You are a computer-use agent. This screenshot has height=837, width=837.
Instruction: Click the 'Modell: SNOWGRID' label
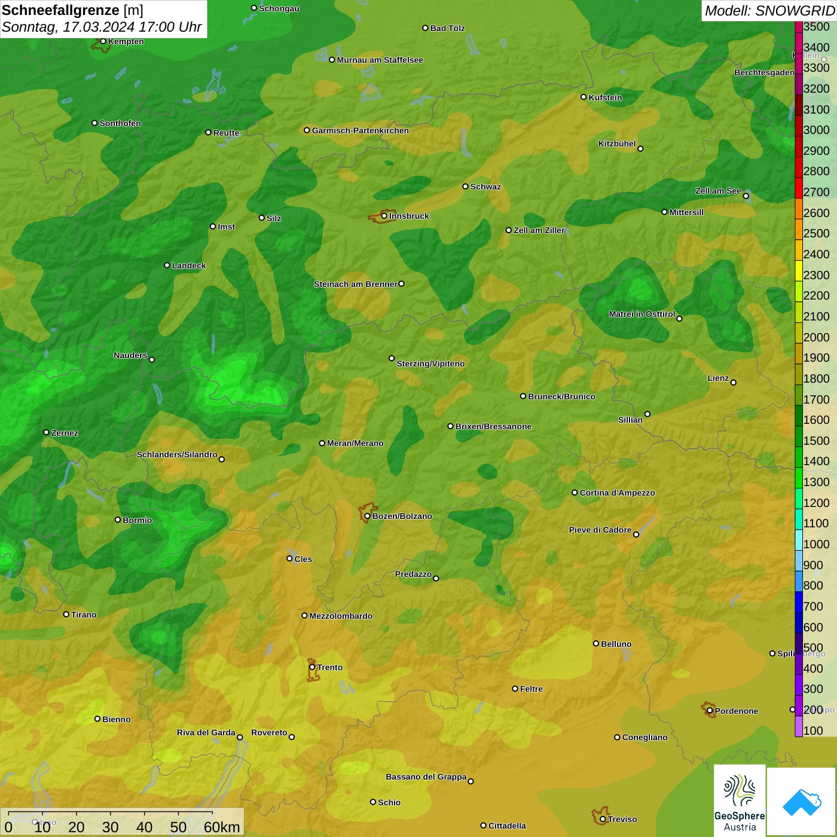[x=769, y=11]
